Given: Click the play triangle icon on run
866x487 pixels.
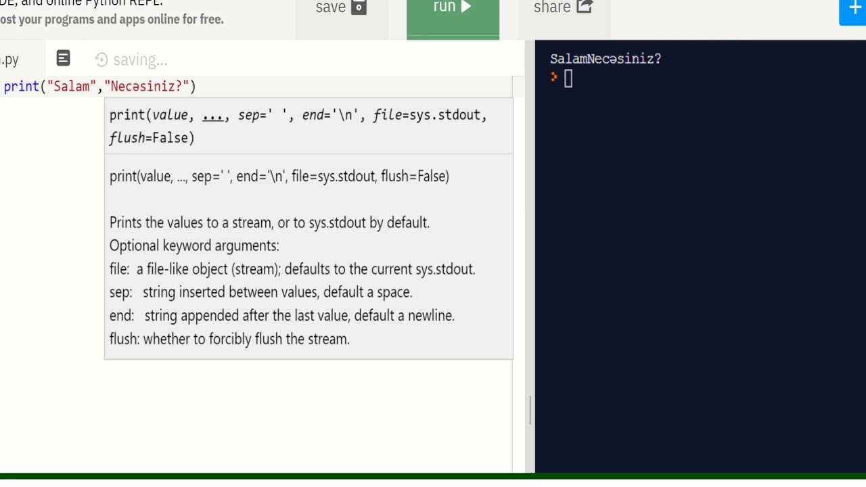Looking at the screenshot, I should (x=466, y=7).
